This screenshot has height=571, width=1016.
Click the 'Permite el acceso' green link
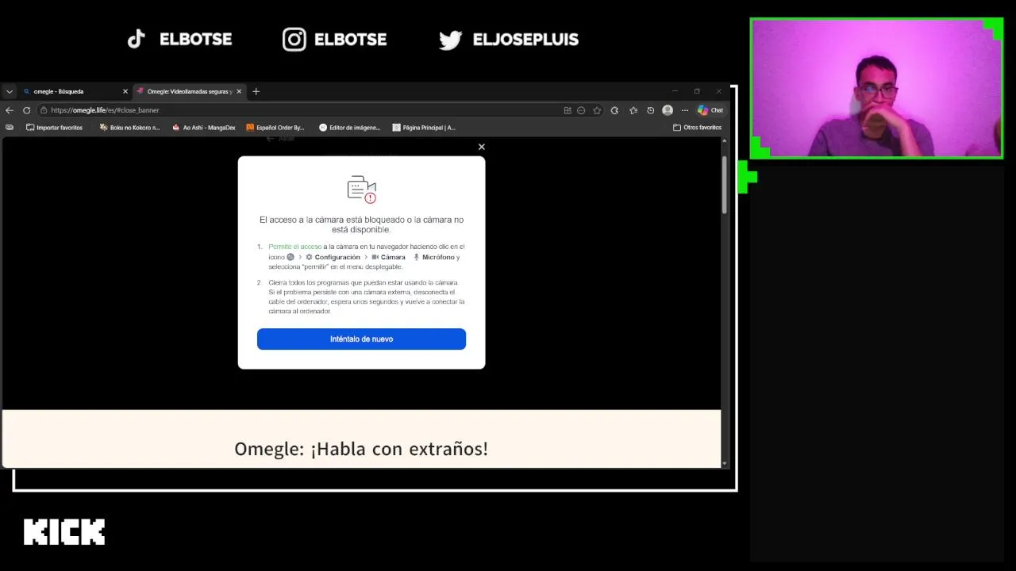295,247
